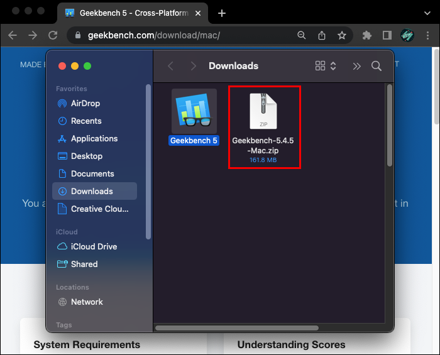Click the Downloads arrow circle icon
The height and width of the screenshot is (355, 440).
tap(62, 191)
